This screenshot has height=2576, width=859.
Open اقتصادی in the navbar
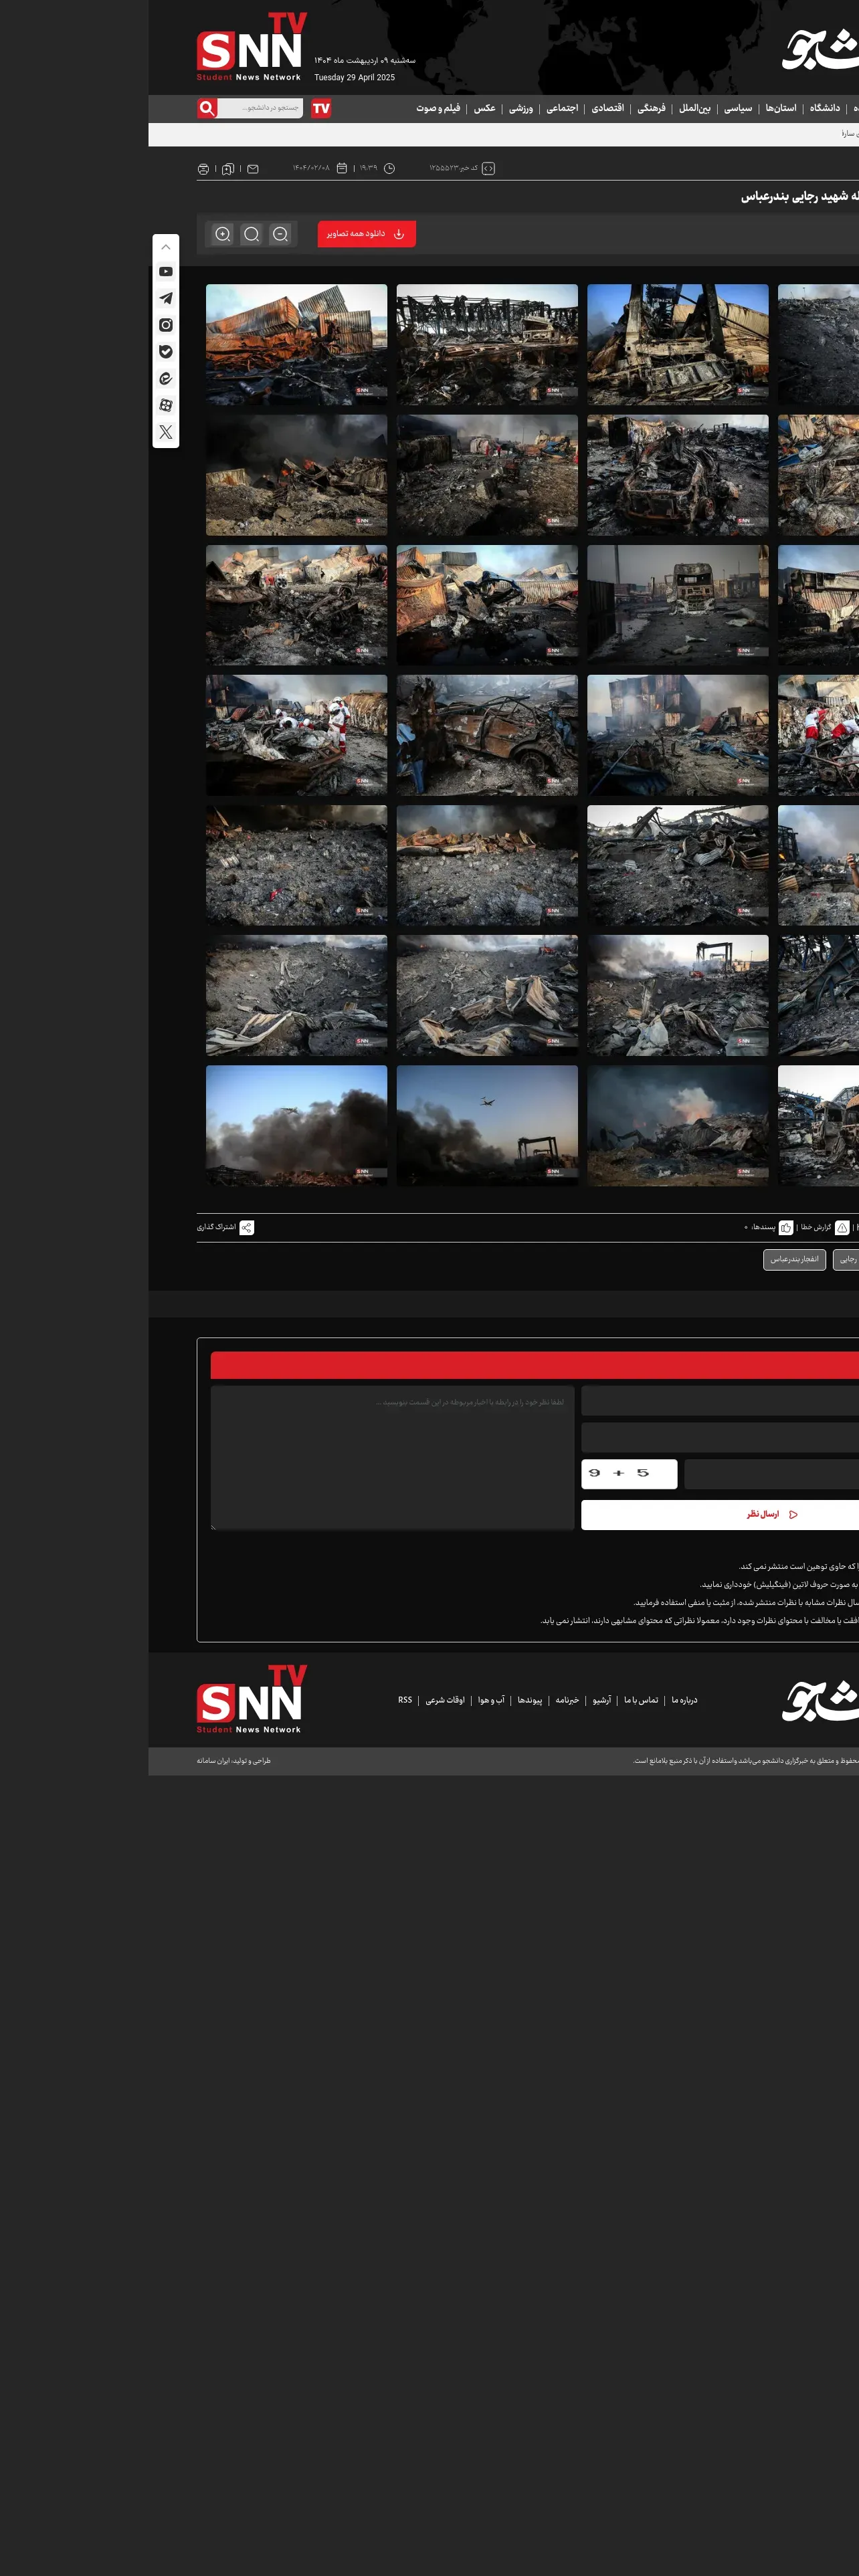(608, 108)
